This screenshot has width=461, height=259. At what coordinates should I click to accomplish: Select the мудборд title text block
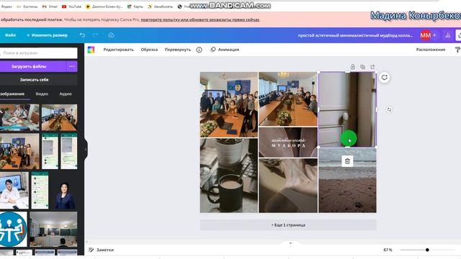288,142
